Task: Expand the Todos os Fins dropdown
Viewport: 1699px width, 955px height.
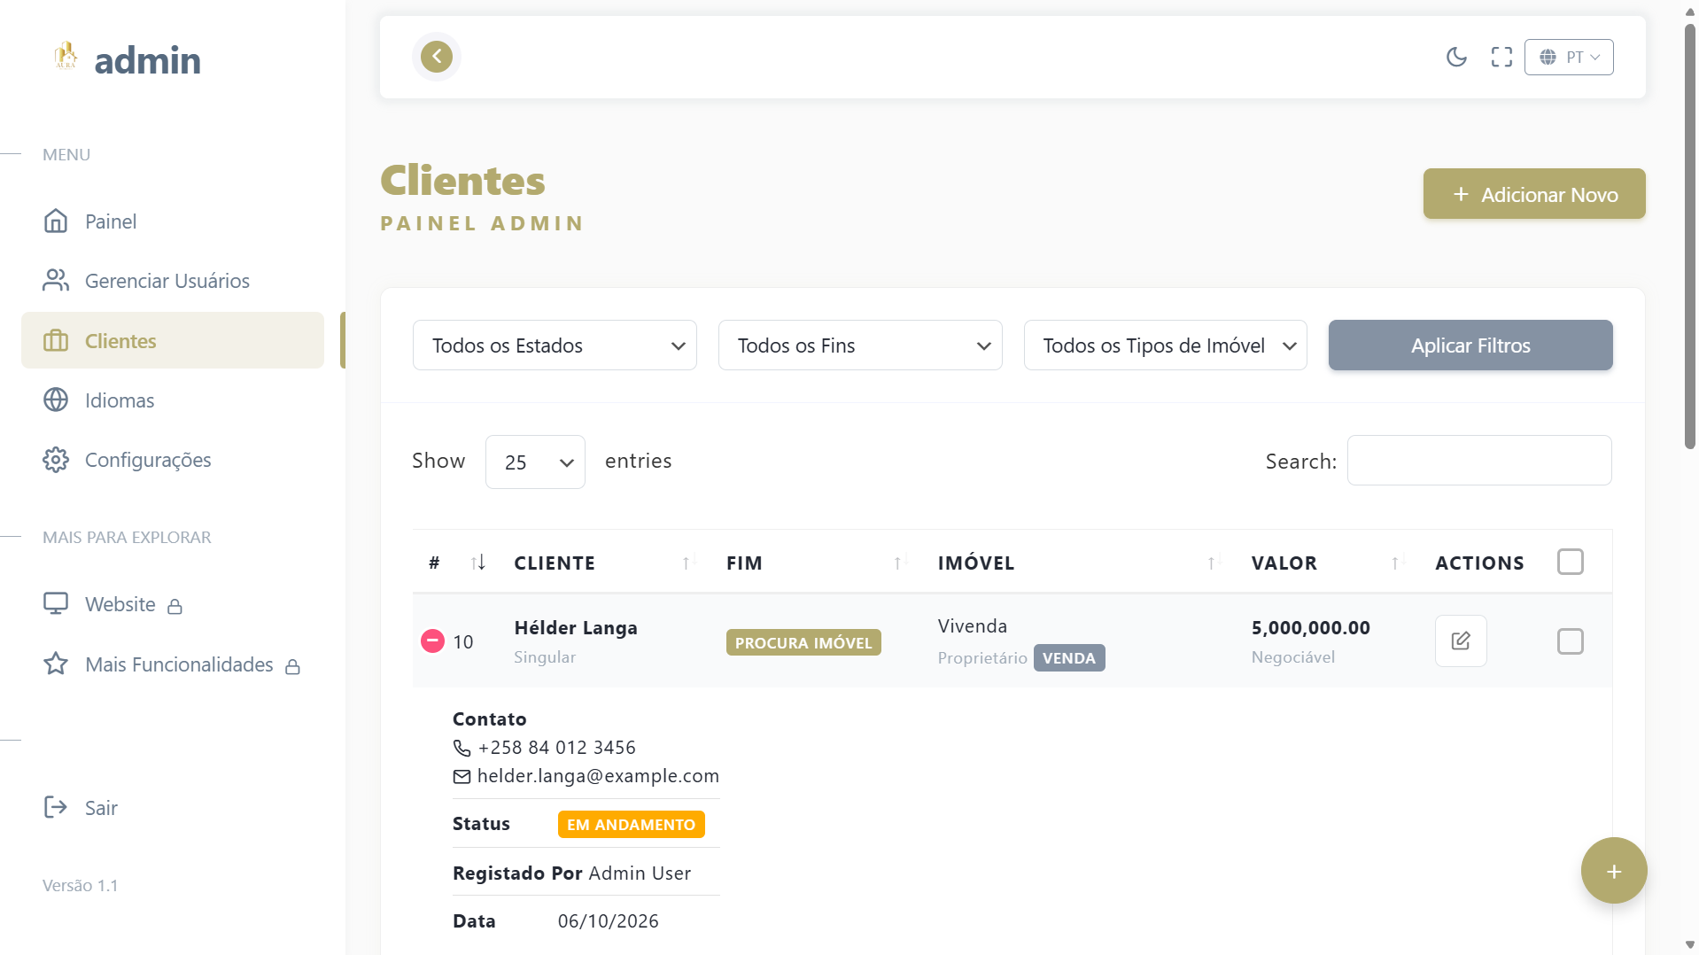Action: pyautogui.click(x=860, y=346)
